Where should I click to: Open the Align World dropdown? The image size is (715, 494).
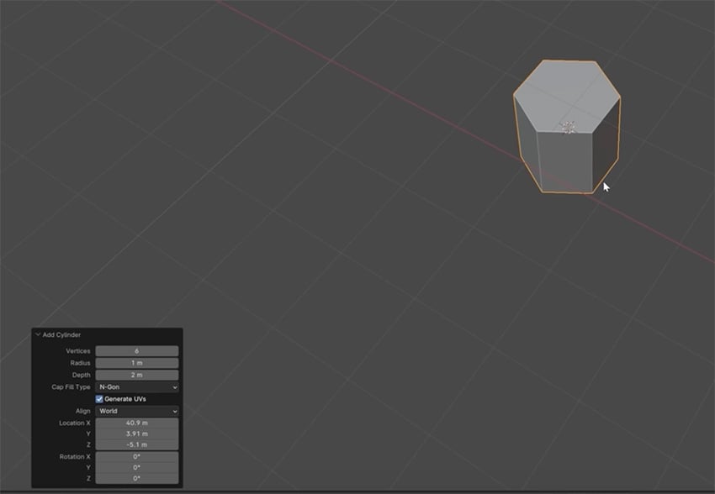[137, 411]
